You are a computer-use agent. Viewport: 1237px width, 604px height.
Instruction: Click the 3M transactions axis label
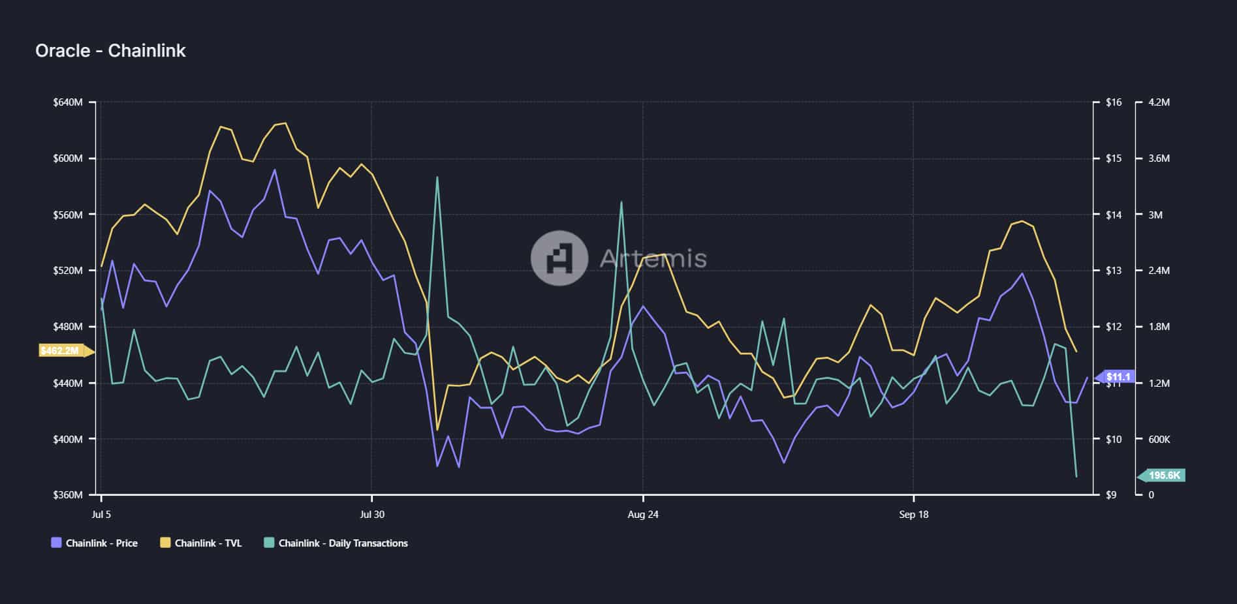(1155, 215)
